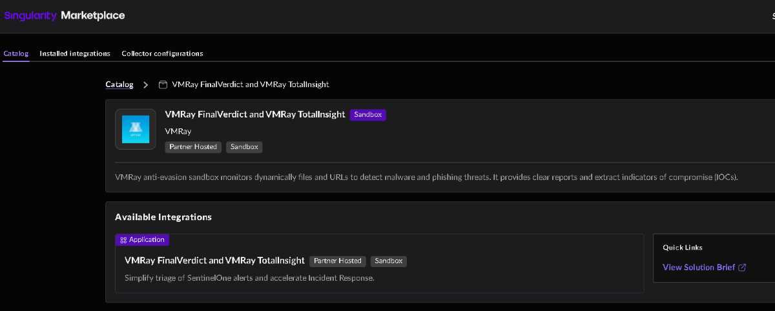
Task: Click the Partner Hosted tag under VMRay vendor
Action: 193,147
